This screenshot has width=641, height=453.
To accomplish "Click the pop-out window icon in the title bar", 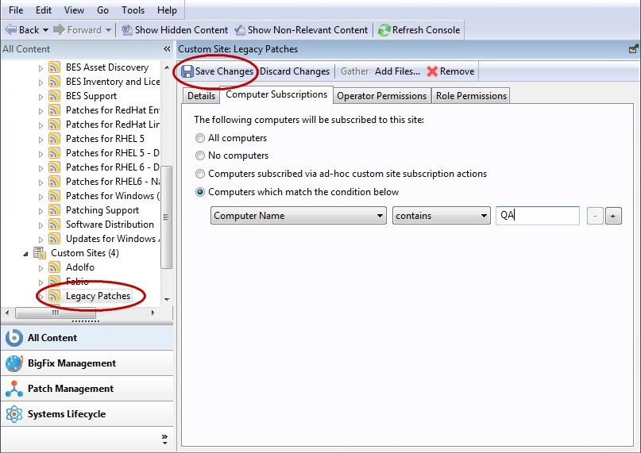I will click(x=633, y=49).
